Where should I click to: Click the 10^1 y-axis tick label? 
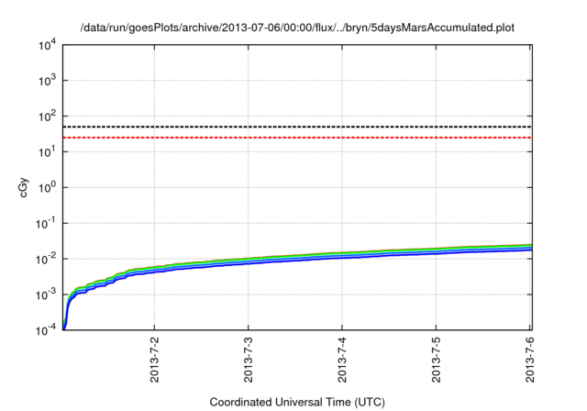[x=47, y=152]
